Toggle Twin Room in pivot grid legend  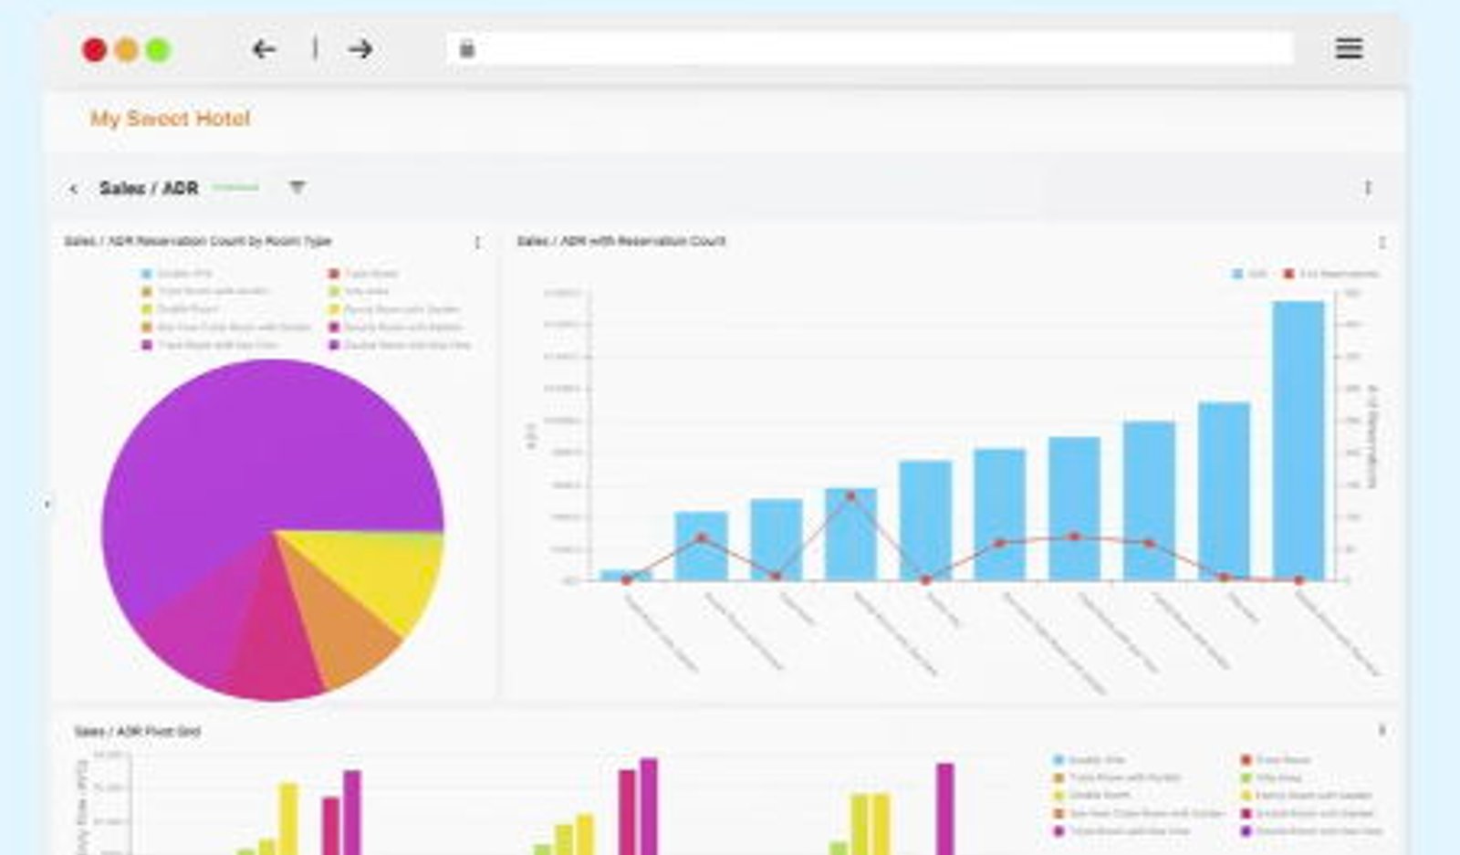1276,760
